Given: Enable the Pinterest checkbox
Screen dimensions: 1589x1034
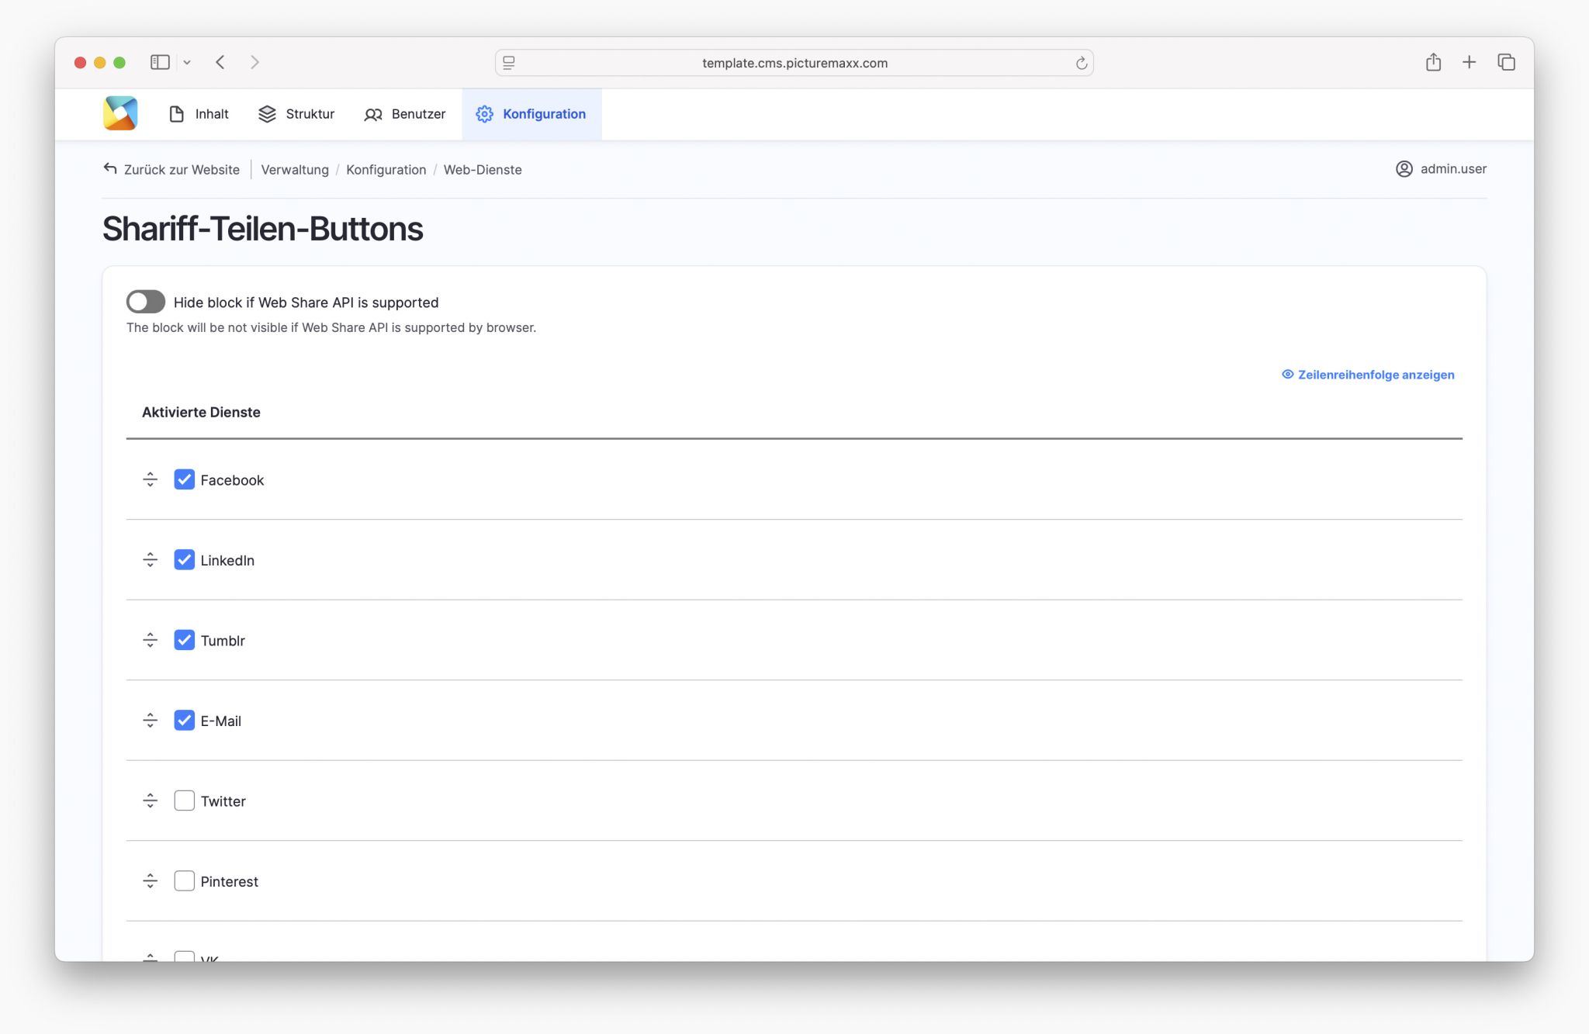Looking at the screenshot, I should (184, 881).
